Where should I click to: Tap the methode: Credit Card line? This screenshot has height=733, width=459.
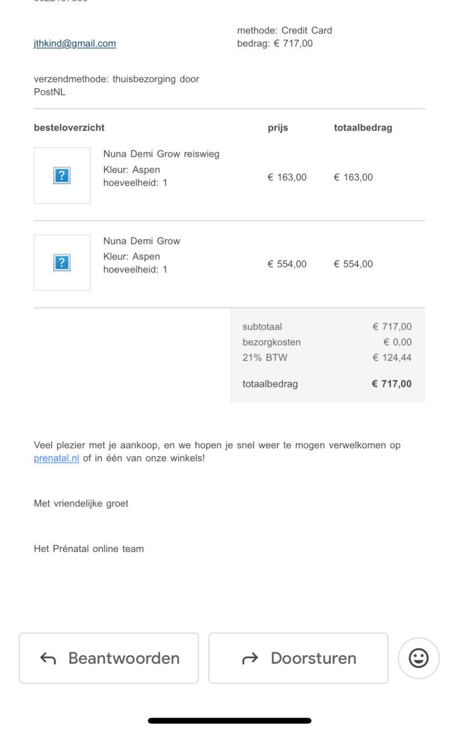point(285,30)
